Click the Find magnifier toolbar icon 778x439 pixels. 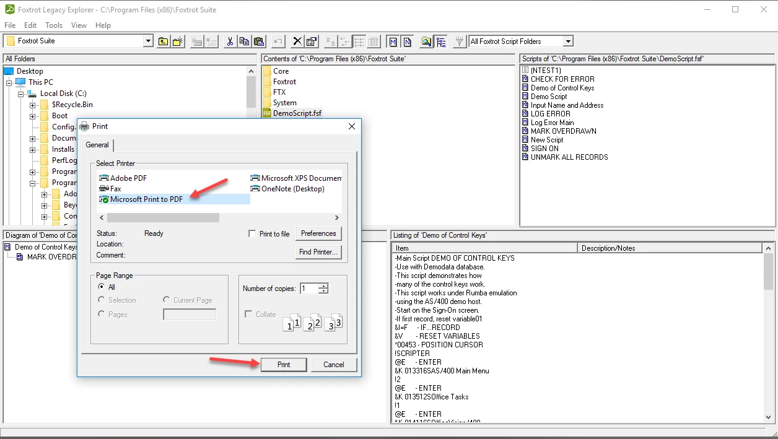click(426, 41)
